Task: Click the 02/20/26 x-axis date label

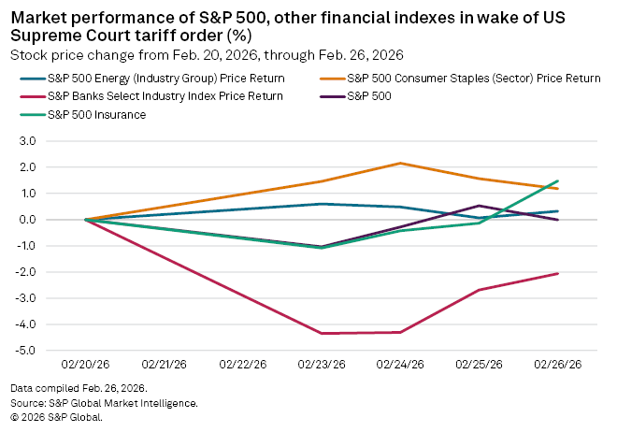Action: (86, 364)
